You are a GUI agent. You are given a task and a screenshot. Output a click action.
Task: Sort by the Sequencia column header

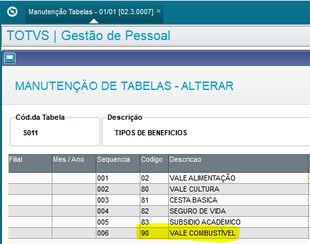coord(118,163)
